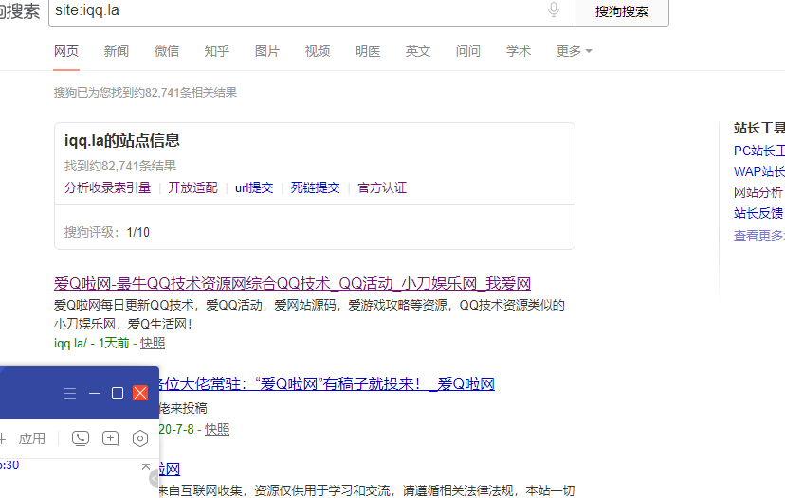Viewport: 785px width, 498px height.
Task: Open the 问问 tab
Action: pos(468,51)
